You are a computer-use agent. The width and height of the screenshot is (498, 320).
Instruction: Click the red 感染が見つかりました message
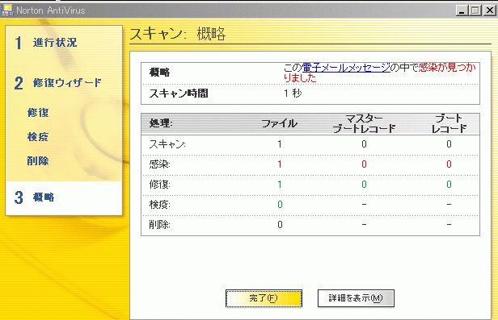(x=380, y=73)
